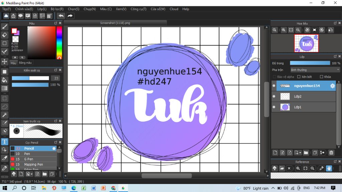342x192 pixels.
Task: Select the Bucket fill tool
Action: coord(4,80)
